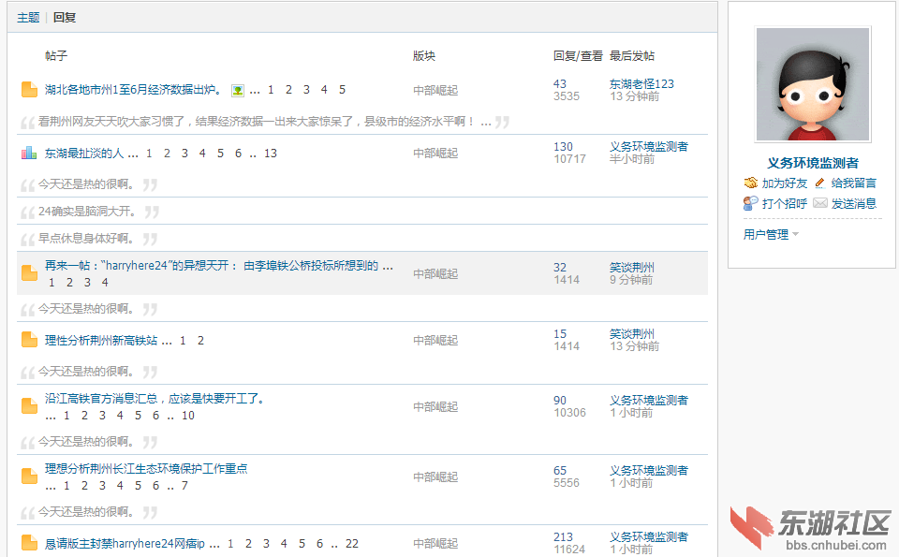Open 中部崛起 board in 湖北各地市州 row
Screen dimensions: 899x557
pos(435,90)
